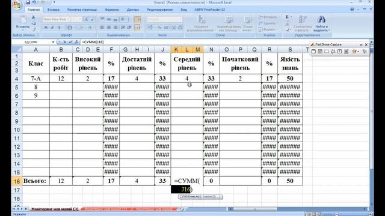The width and height of the screenshot is (385, 216).
Task: Click the font color letter A icon
Action: point(90,28)
